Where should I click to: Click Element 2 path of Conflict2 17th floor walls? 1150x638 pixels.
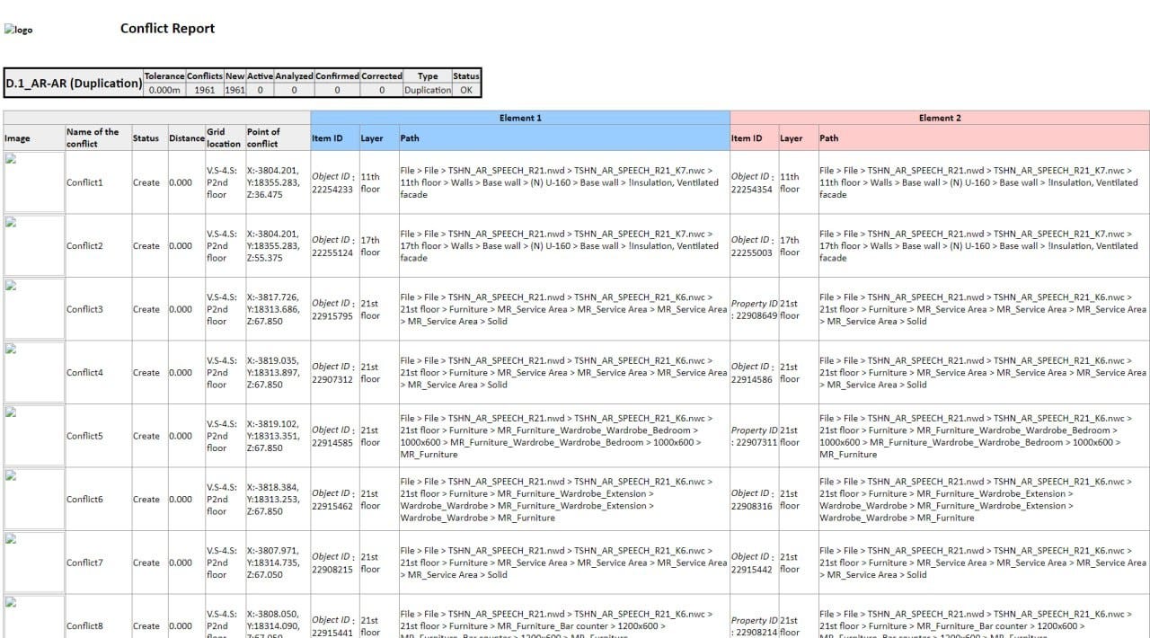tap(983, 246)
